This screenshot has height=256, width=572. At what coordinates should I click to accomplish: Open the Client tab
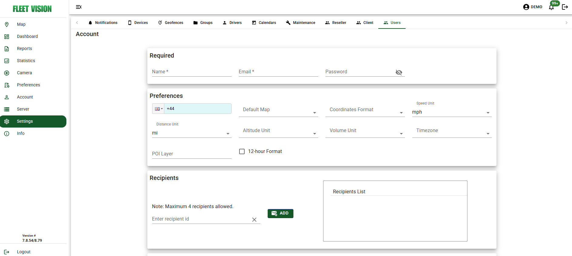[365, 23]
